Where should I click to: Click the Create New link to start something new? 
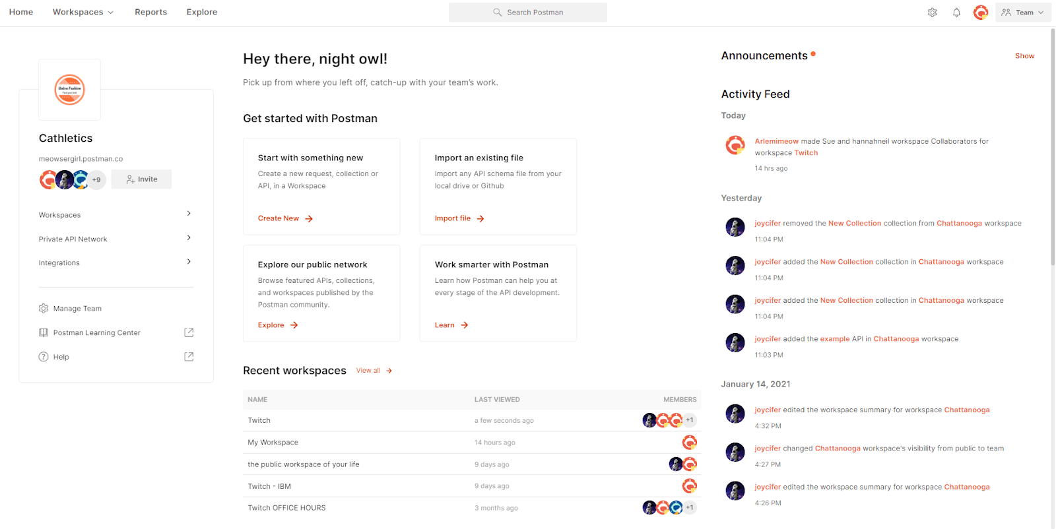click(279, 218)
